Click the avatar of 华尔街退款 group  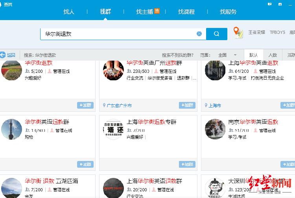pos(11,70)
